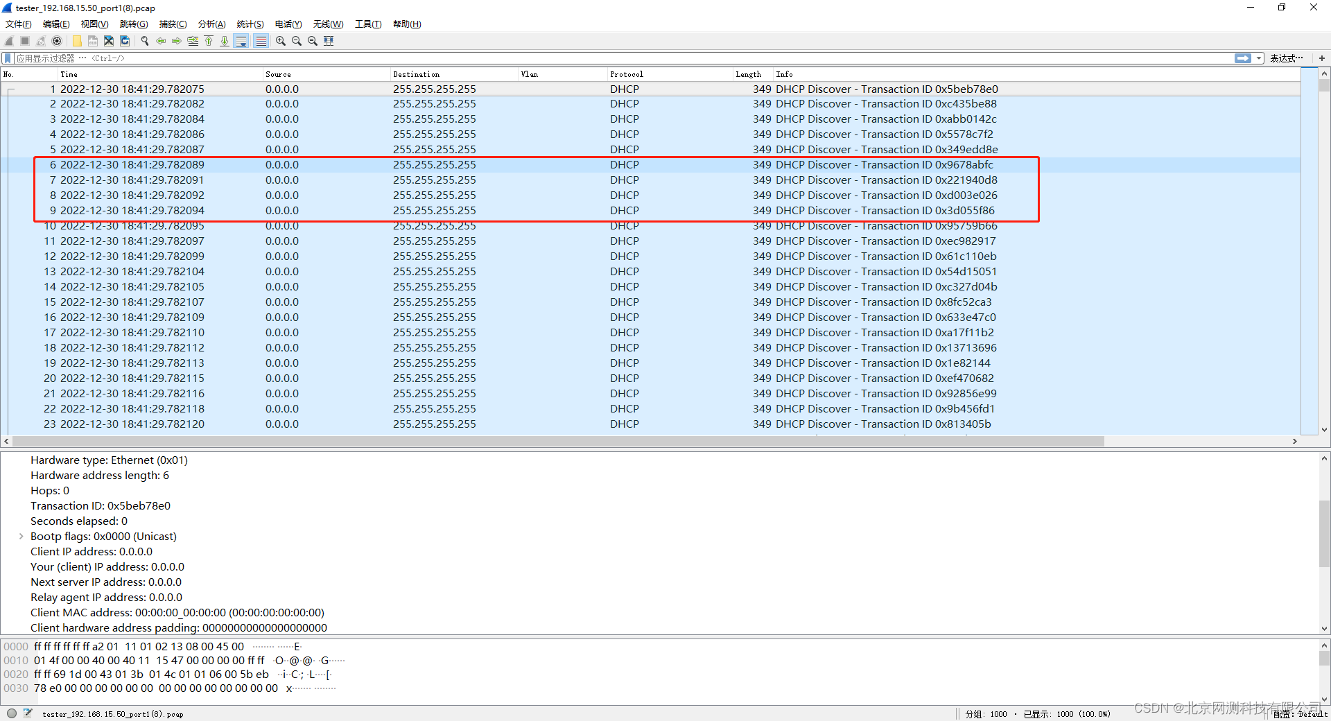The image size is (1331, 721).
Task: Select packet number 23 row
Action: 652,424
